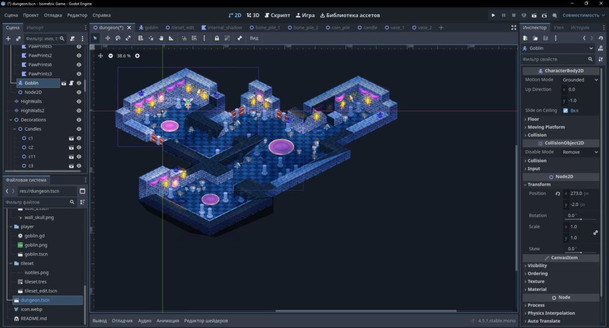Group selected node's children icon
Screen dimensions: 609x328
pos(227,38)
